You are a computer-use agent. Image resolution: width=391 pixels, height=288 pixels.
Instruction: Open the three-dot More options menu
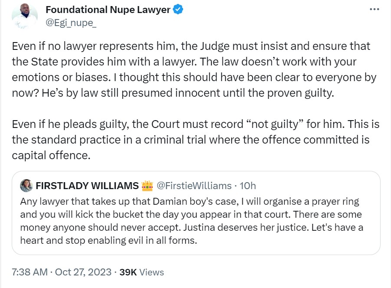click(374, 9)
